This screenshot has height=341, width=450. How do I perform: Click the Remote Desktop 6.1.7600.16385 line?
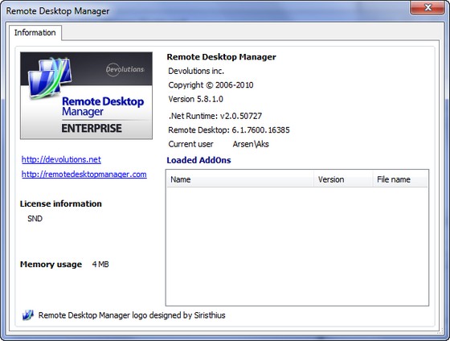click(229, 130)
